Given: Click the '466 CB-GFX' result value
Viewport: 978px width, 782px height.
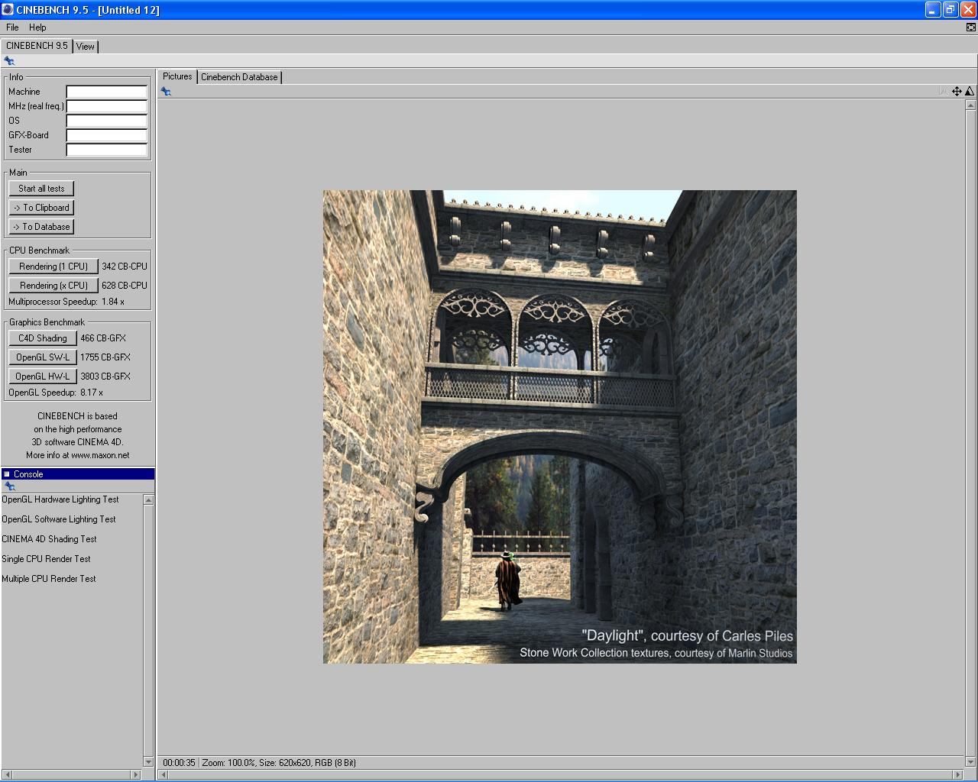Looking at the screenshot, I should coord(103,338).
